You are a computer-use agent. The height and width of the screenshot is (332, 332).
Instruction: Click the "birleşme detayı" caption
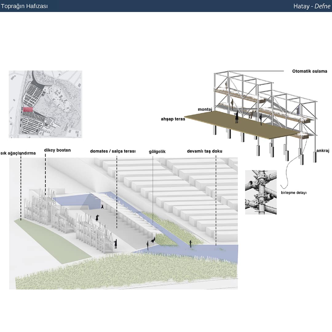pyautogui.click(x=294, y=193)
